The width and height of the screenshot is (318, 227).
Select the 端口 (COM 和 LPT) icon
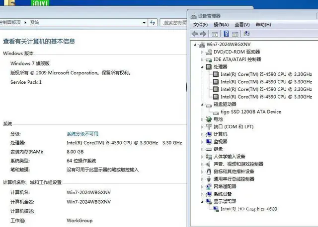(209, 127)
